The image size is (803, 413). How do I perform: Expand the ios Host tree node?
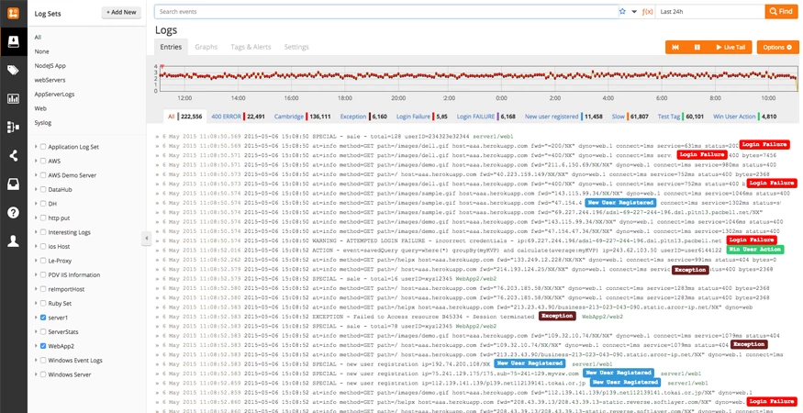pos(36,247)
